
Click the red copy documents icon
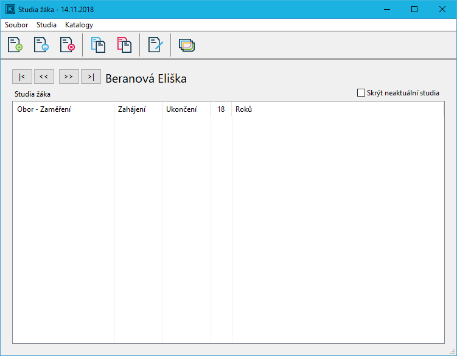point(124,45)
